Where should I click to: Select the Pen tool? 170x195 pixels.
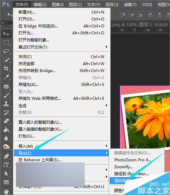(x=6, y=156)
